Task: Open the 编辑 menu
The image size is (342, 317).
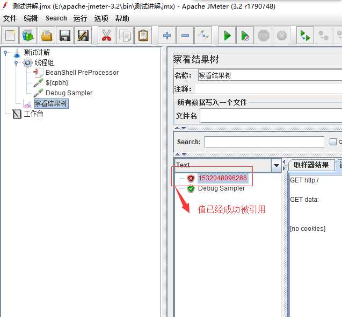Action: [x=31, y=18]
